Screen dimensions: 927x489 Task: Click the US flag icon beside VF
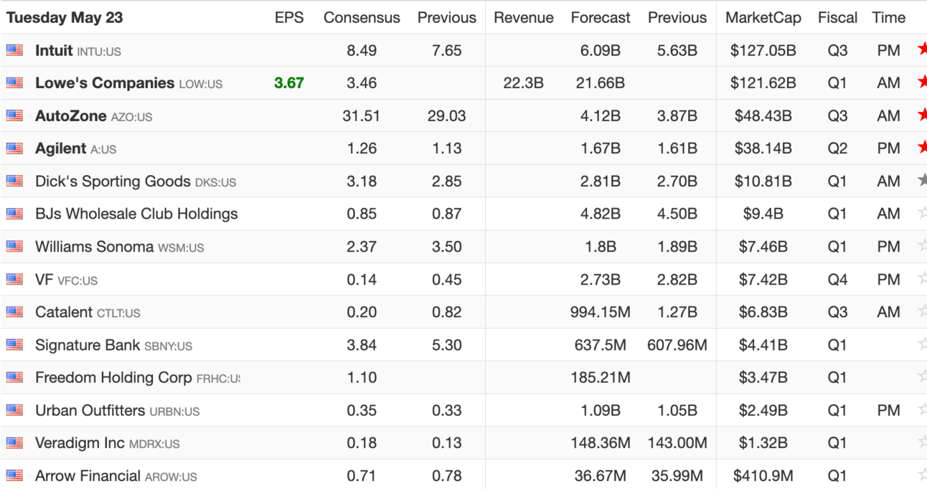click(x=14, y=280)
